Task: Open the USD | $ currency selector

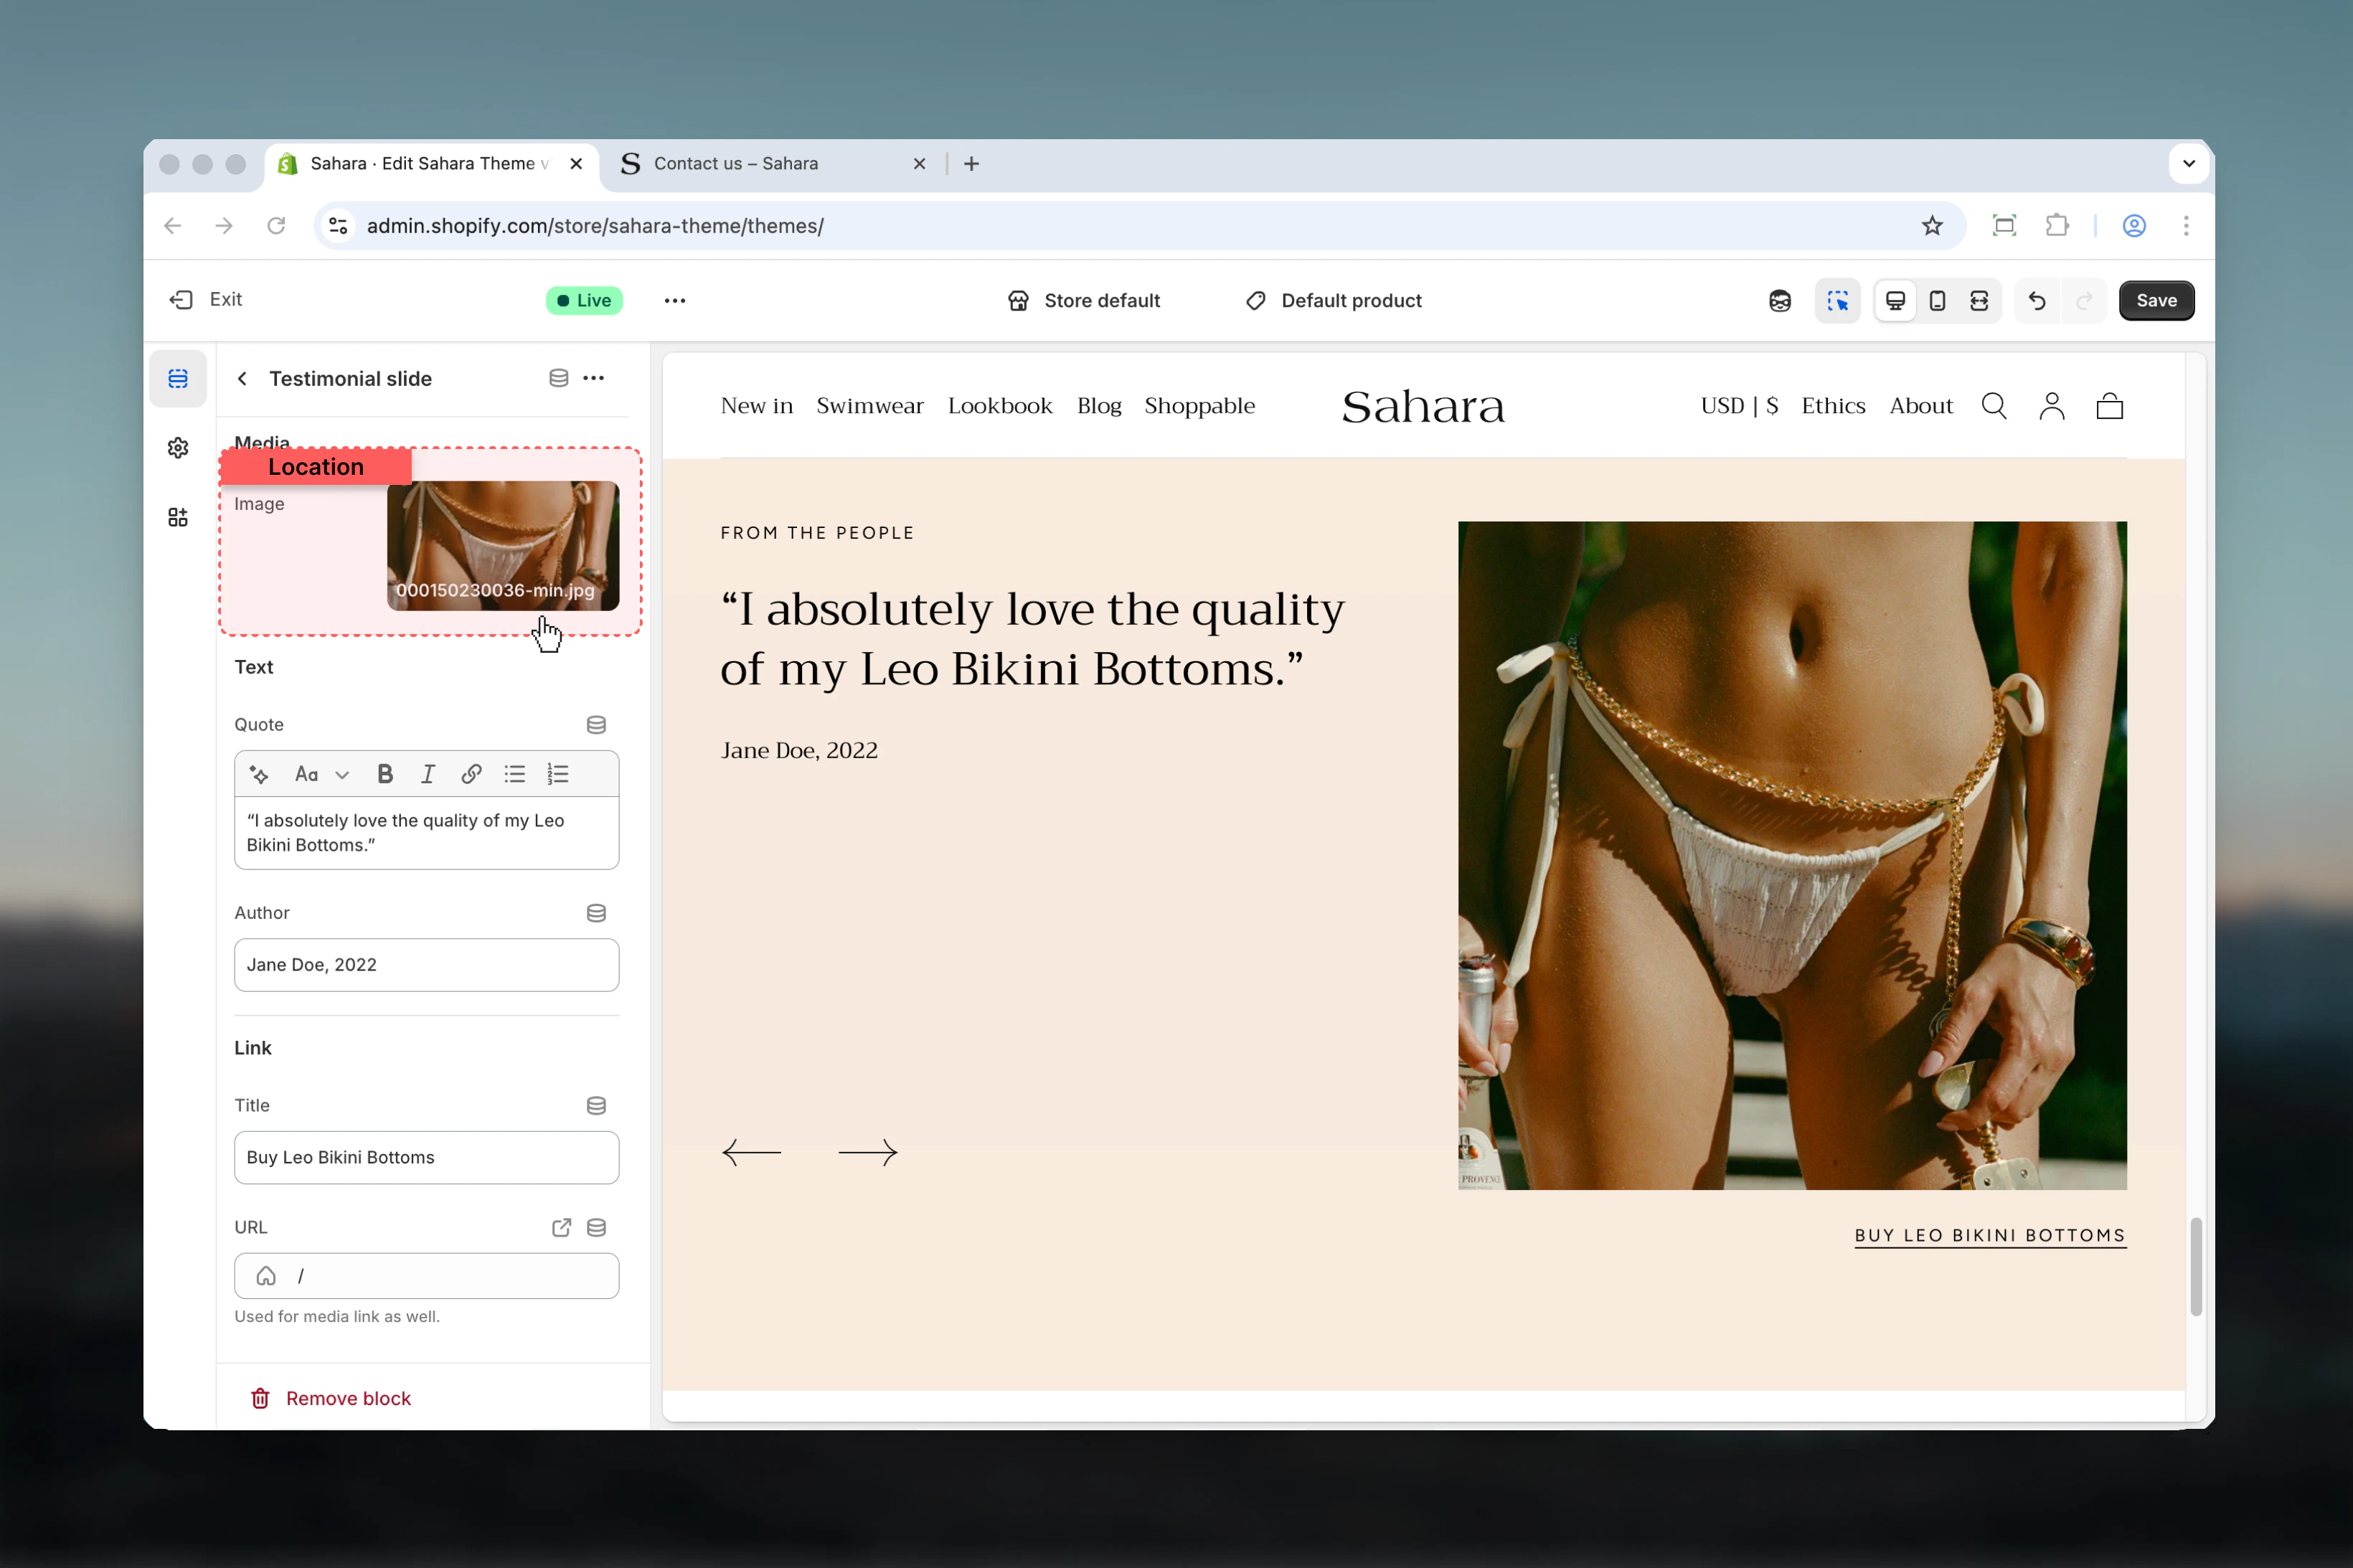Action: pos(1739,406)
